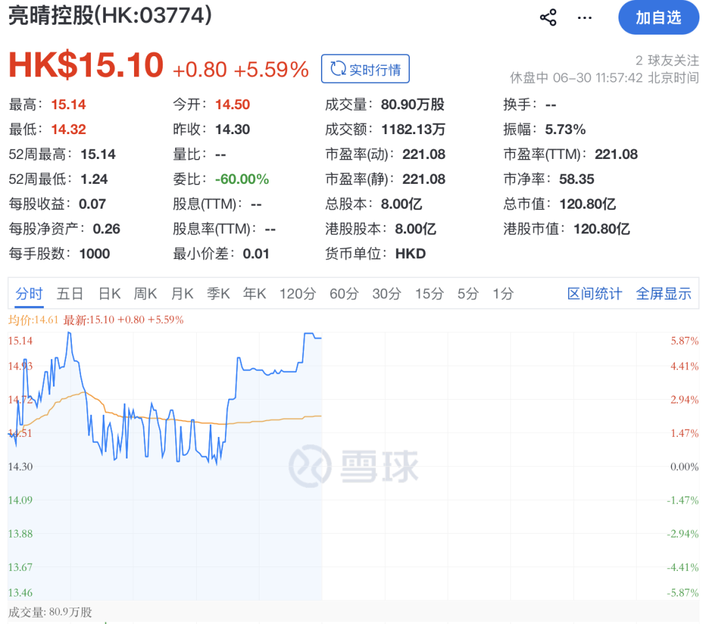
Task: Switch to the 五日 chart tab
Action: 70,294
